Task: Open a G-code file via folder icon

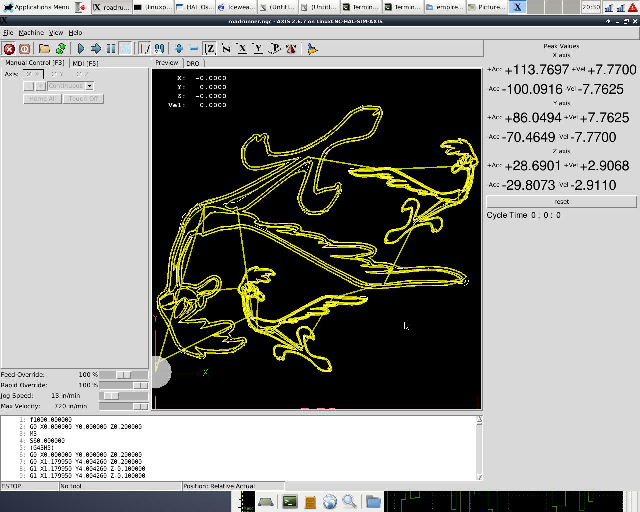Action: pyautogui.click(x=45, y=49)
